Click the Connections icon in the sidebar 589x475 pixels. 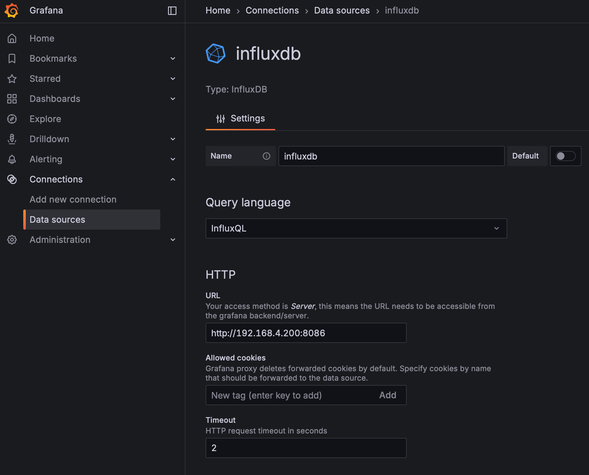12,179
